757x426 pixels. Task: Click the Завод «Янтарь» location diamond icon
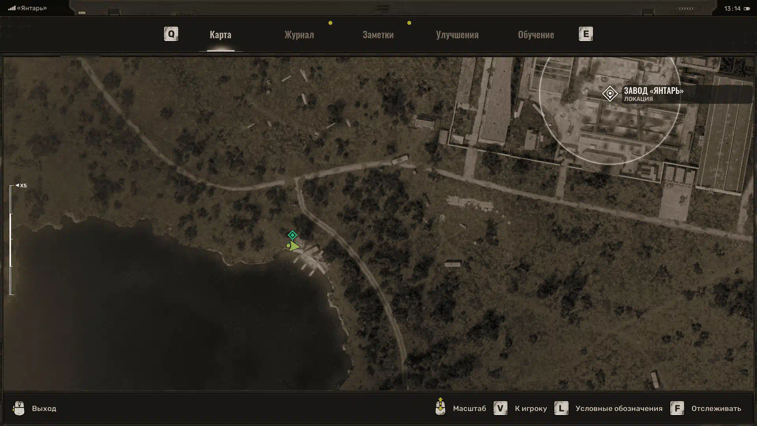(x=610, y=94)
